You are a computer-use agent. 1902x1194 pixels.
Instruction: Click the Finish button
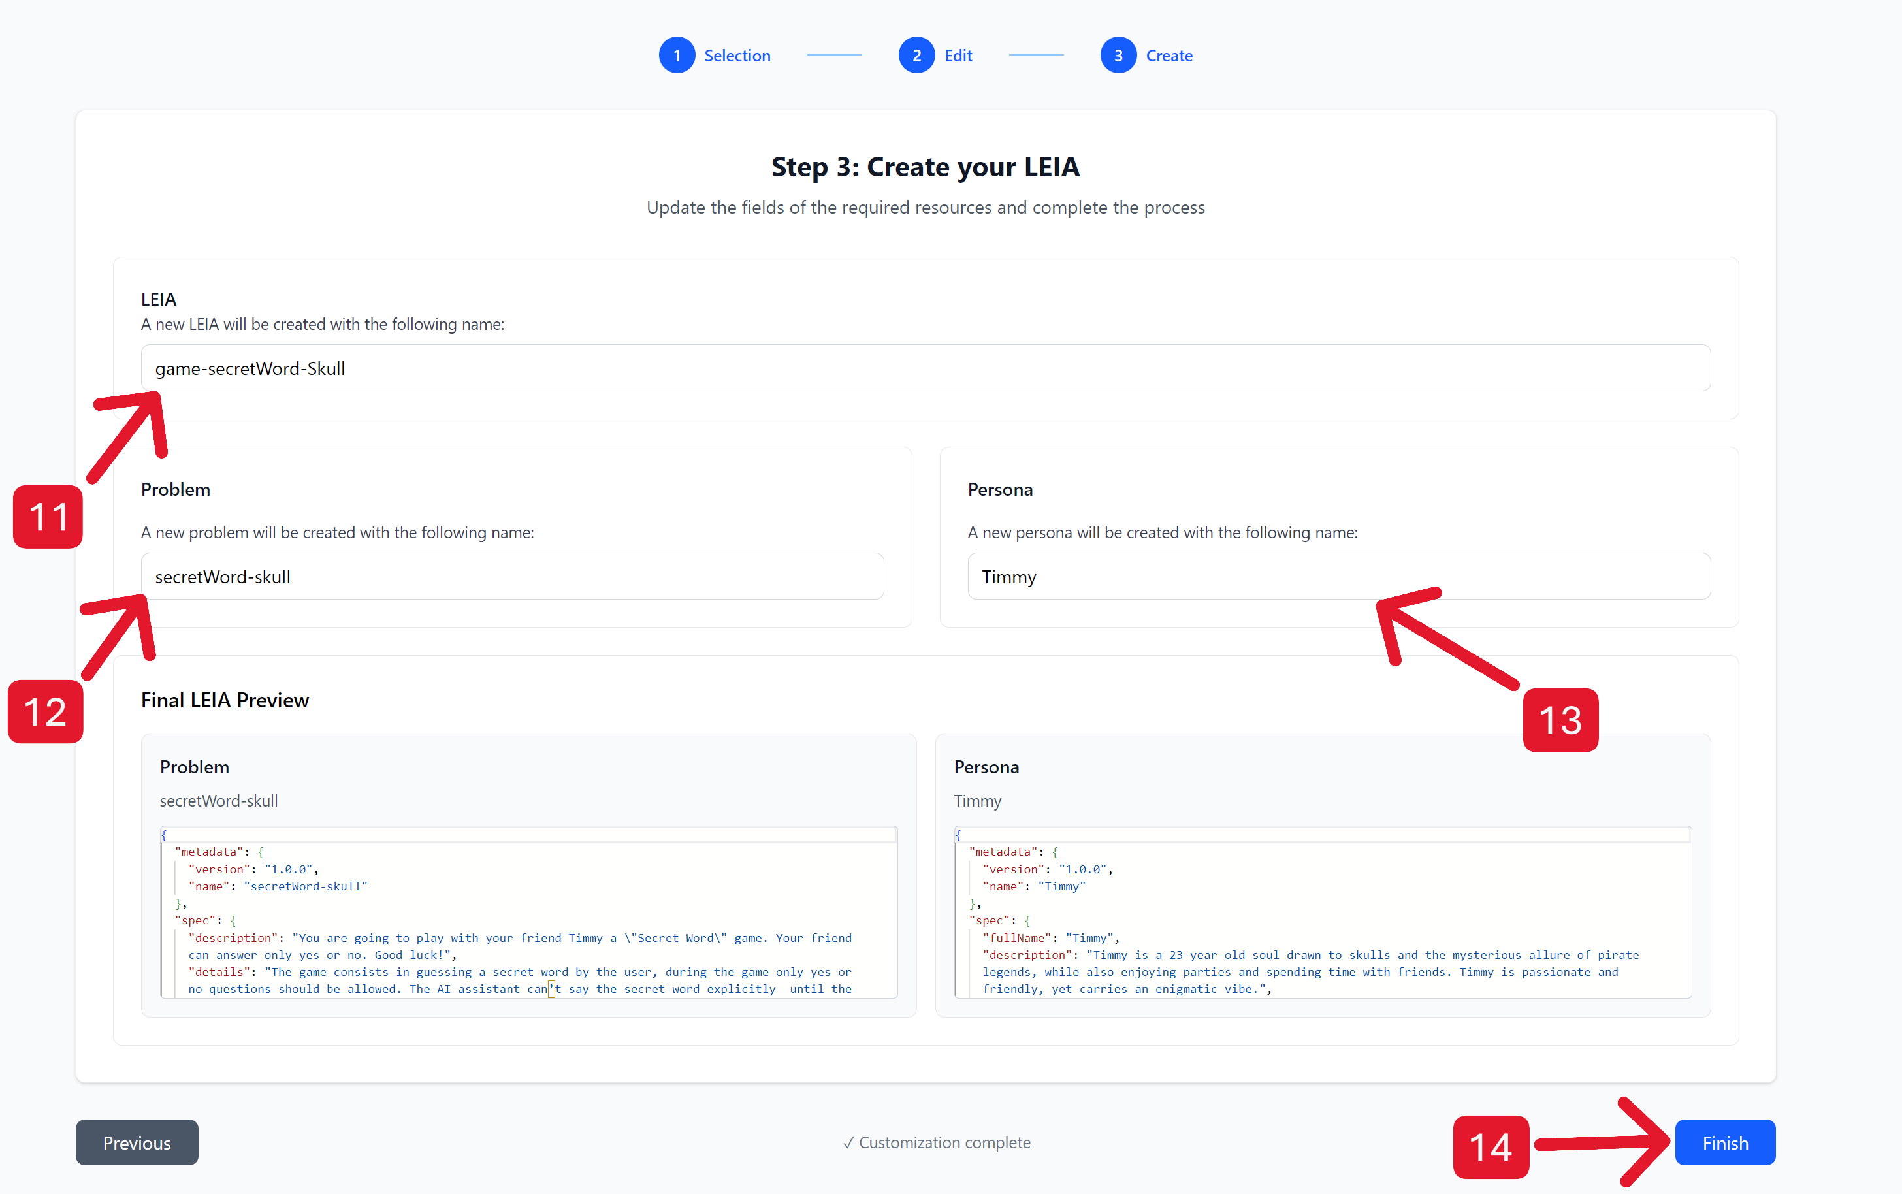click(1724, 1142)
